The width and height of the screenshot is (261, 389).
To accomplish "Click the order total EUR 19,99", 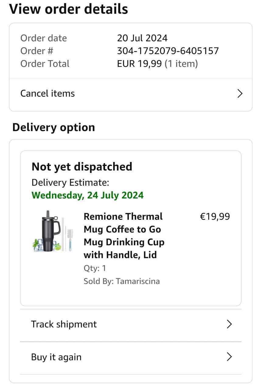I will click(x=139, y=64).
